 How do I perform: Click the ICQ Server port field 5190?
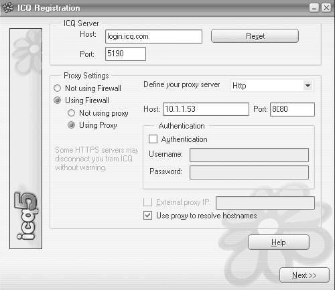(x=125, y=54)
